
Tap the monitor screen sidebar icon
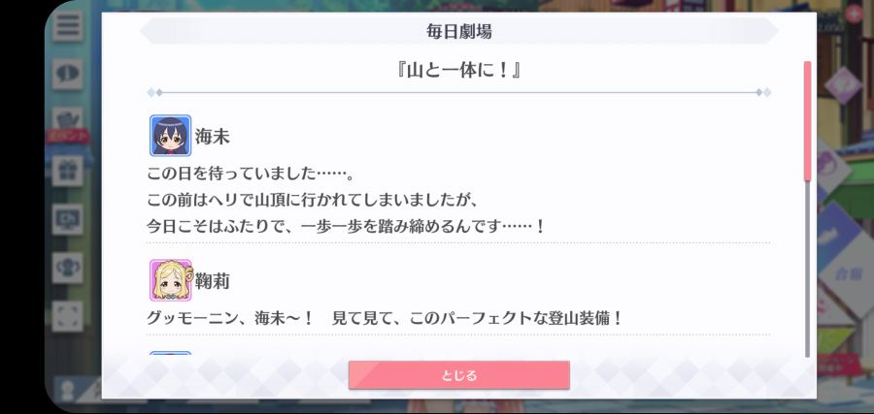[x=67, y=219]
